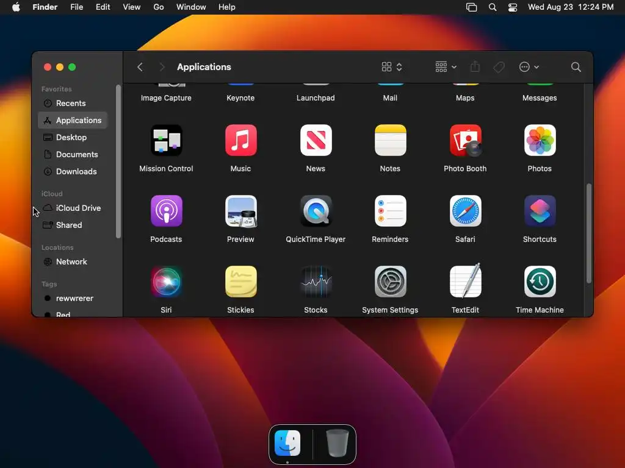Select the Stickies app icon

(x=240, y=282)
